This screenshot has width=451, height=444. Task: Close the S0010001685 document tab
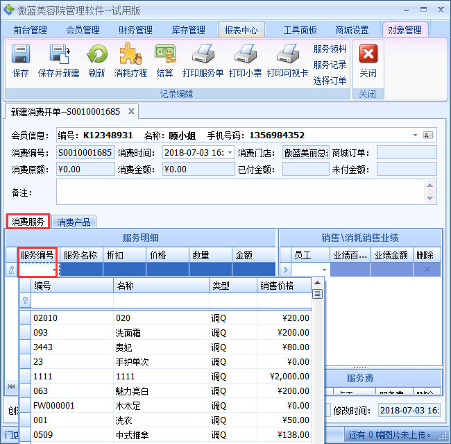pos(130,111)
